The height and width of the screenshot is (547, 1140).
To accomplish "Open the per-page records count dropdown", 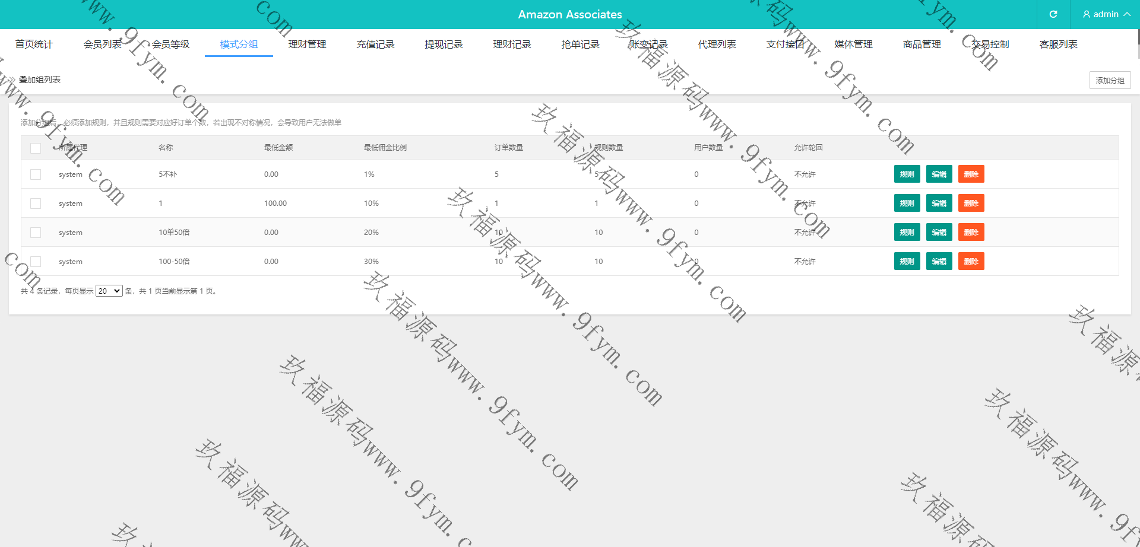I will point(109,291).
